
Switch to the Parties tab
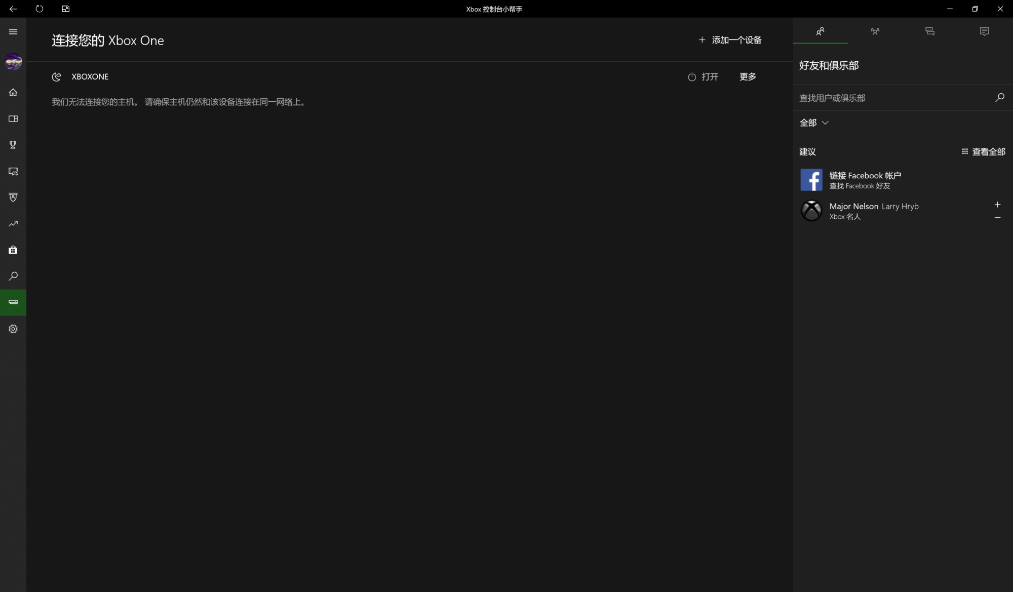point(875,31)
